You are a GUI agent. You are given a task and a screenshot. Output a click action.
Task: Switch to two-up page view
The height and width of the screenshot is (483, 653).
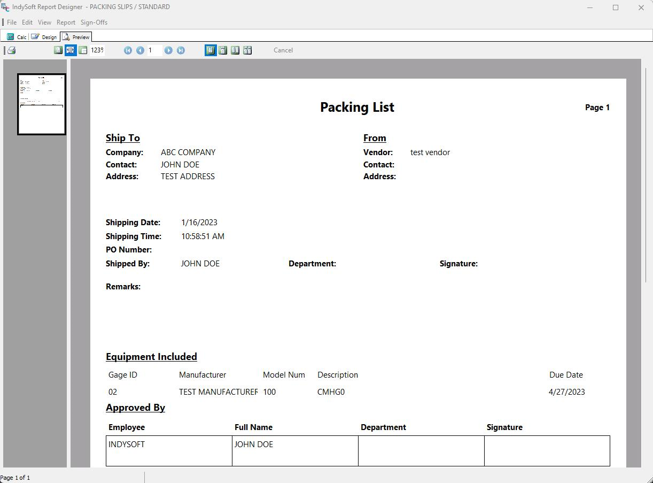tap(235, 50)
